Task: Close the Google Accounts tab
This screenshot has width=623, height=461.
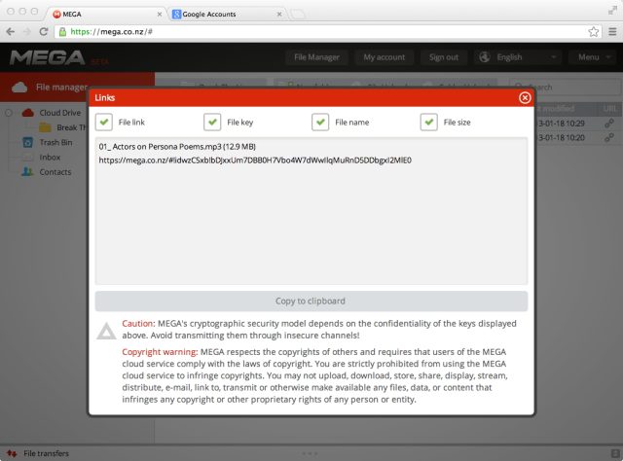Action: pyautogui.click(x=279, y=15)
